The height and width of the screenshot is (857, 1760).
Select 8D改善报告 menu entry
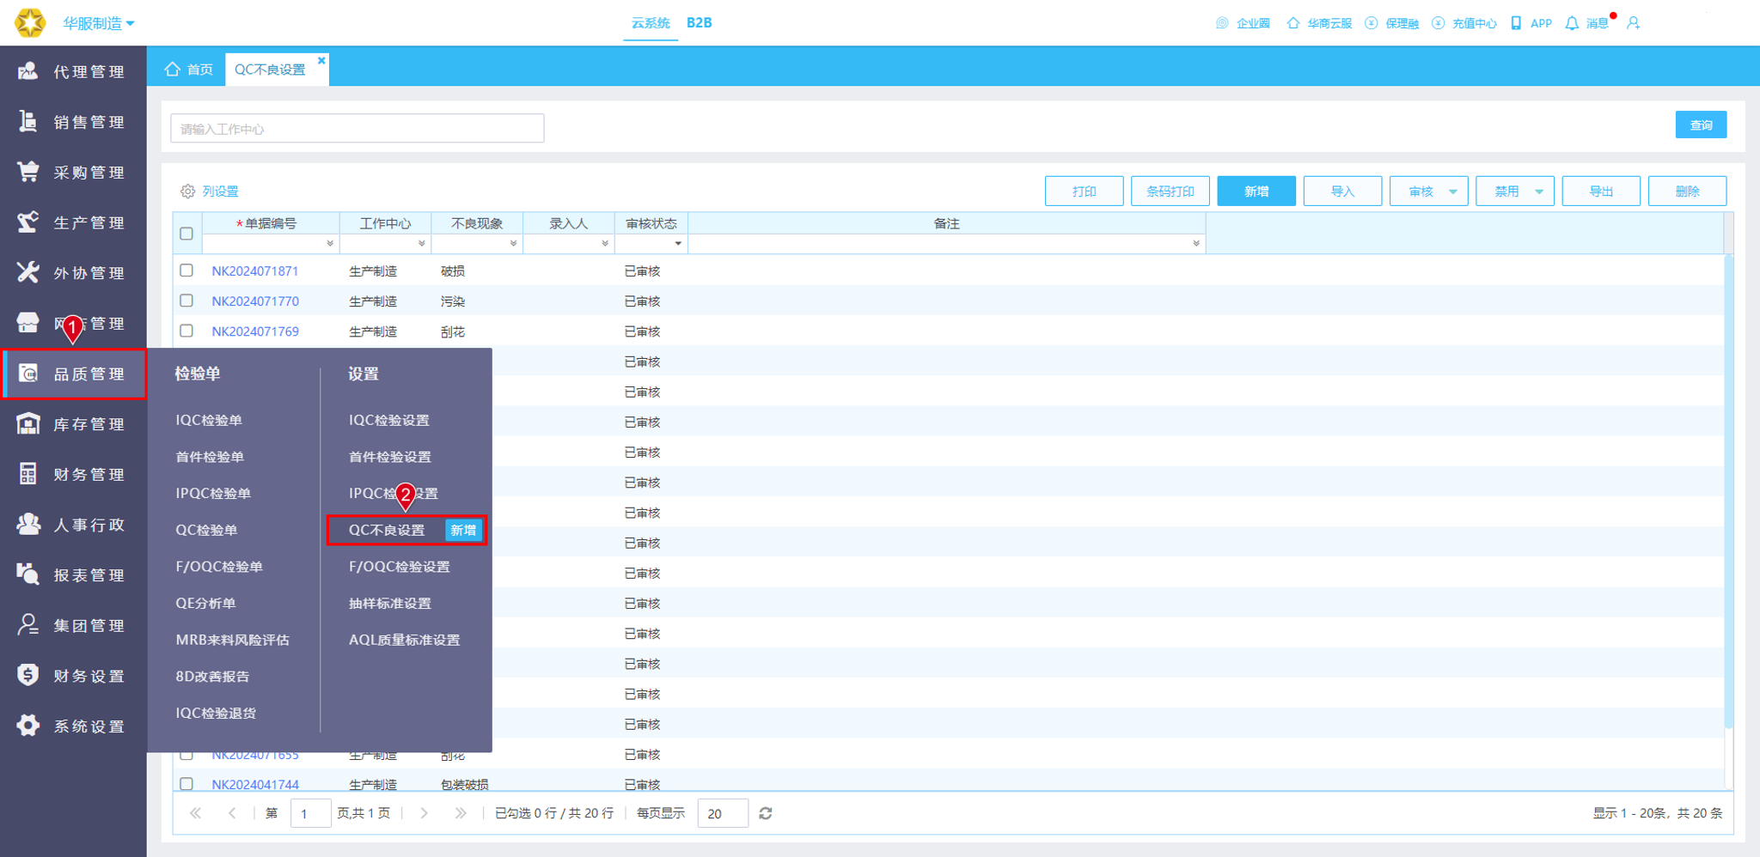tap(212, 677)
